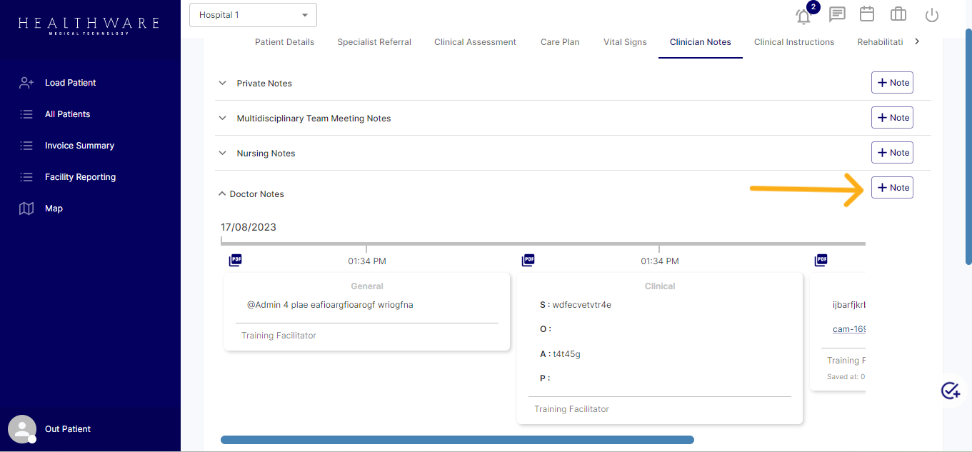Click the horizontal notes timeline scrollbar
This screenshot has height=452, width=972.
point(457,440)
